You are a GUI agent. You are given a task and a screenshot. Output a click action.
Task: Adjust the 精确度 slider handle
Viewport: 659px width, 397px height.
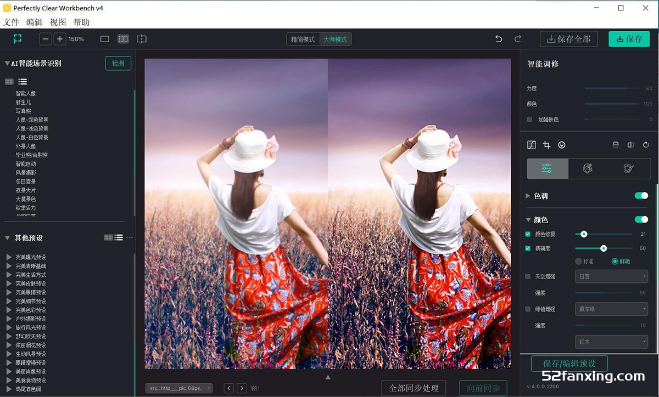[604, 248]
